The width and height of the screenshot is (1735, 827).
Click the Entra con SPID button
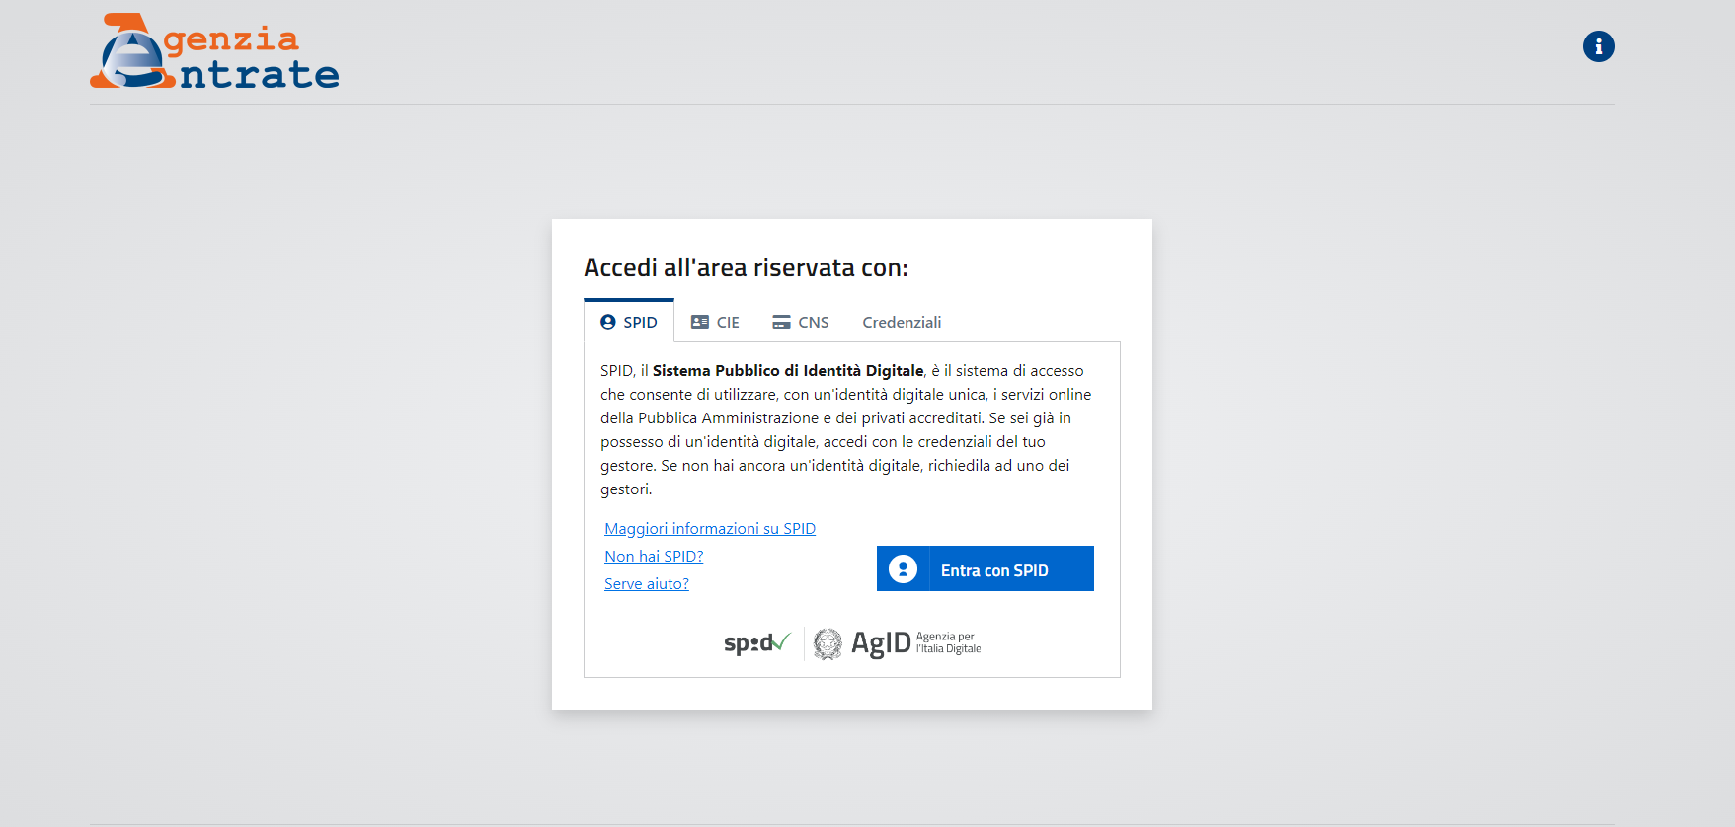(986, 568)
